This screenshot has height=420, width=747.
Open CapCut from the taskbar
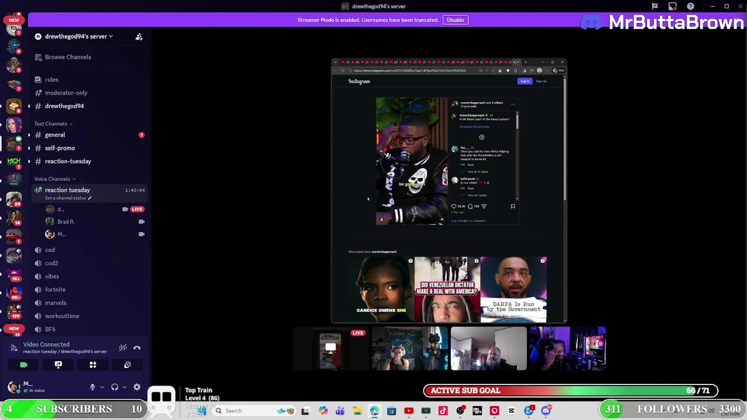point(512,411)
